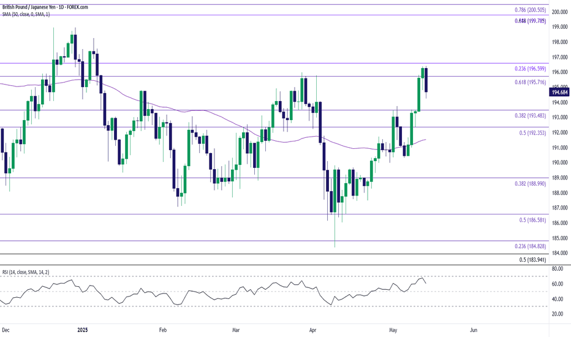The height and width of the screenshot is (337, 571).
Task: Select the 0.5 (192.353) Fibonacci label
Action: click(532, 133)
